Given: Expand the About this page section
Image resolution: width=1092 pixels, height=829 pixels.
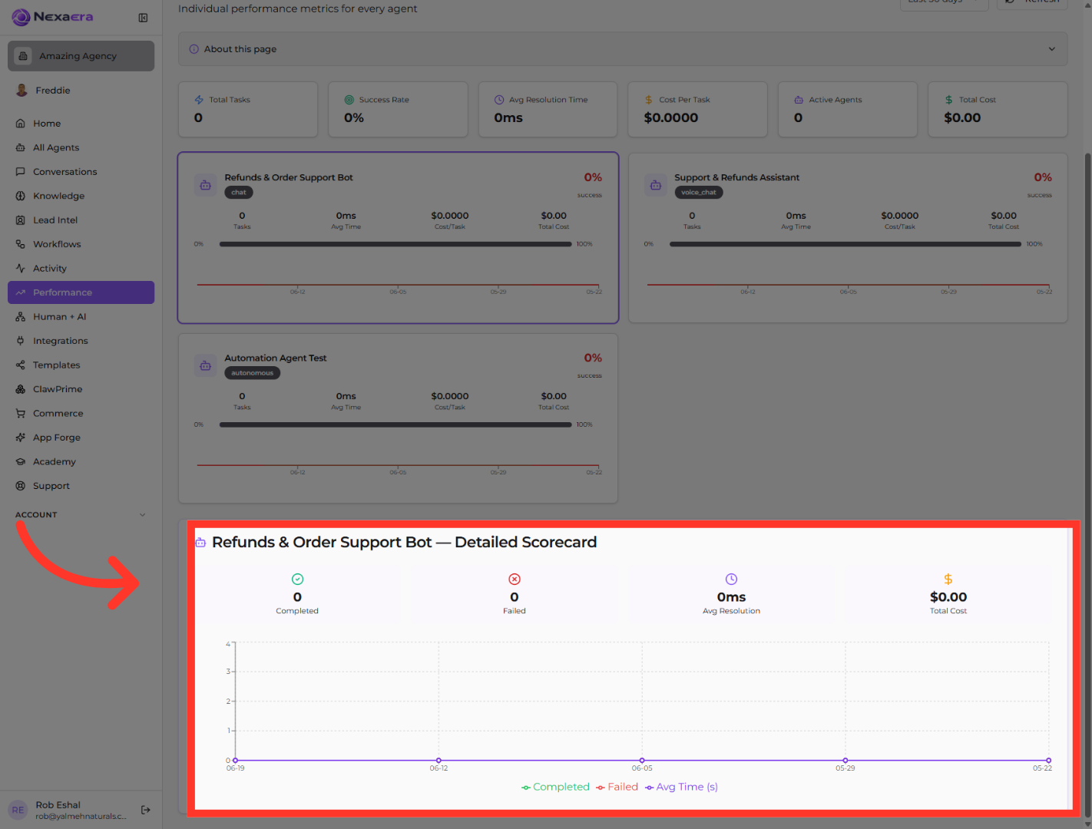Looking at the screenshot, I should coord(623,49).
